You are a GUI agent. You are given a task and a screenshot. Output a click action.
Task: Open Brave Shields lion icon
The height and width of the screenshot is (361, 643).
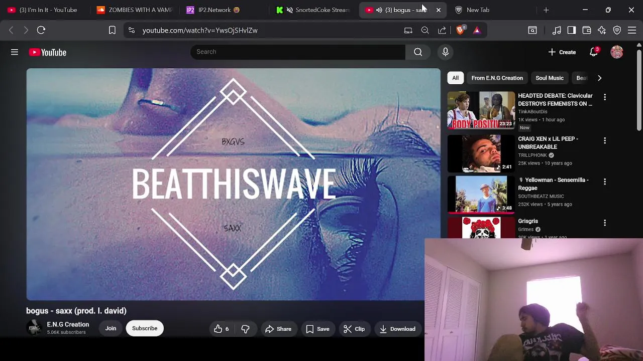pos(460,30)
